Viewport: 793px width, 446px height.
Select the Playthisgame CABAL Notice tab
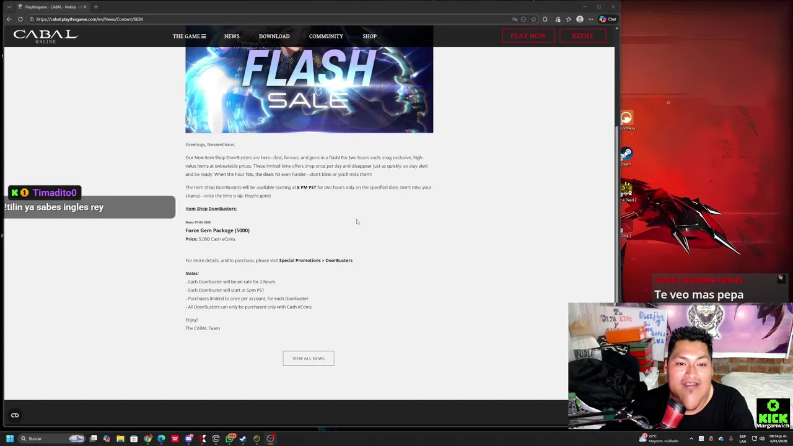tap(52, 7)
